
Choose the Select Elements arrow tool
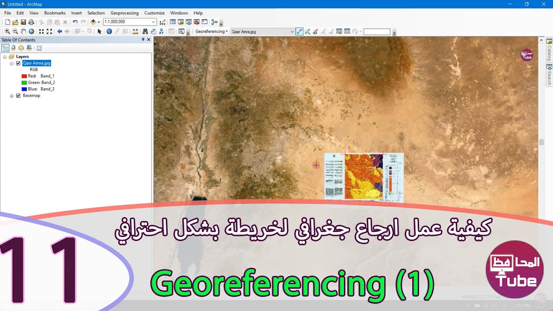point(99,31)
